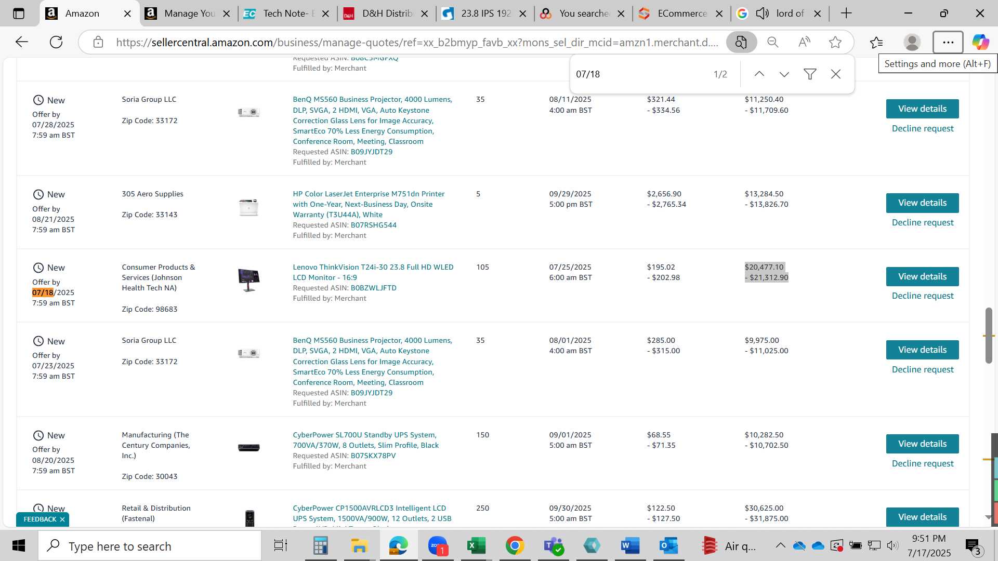Open Task View on taskbar
Viewport: 998px width, 561px height.
pos(281,546)
